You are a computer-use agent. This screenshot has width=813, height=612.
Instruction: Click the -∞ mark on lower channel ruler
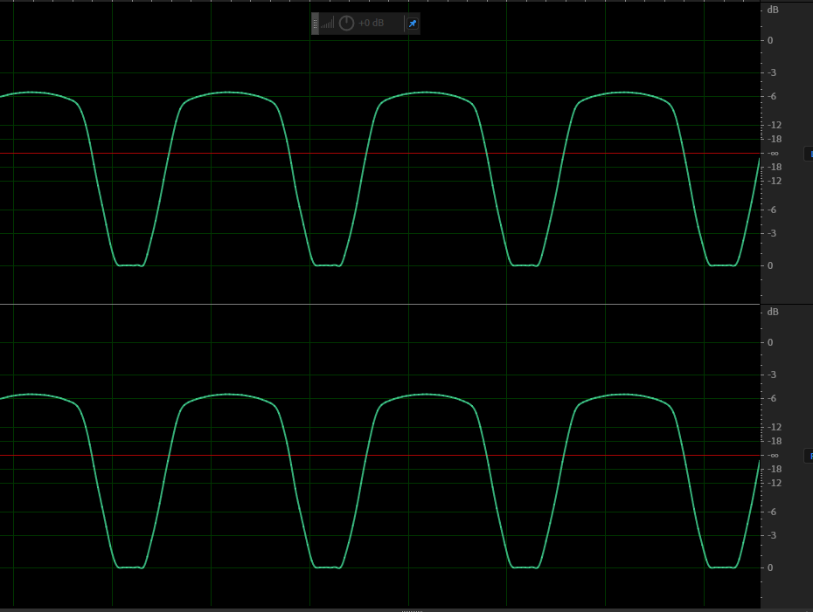pyautogui.click(x=773, y=456)
